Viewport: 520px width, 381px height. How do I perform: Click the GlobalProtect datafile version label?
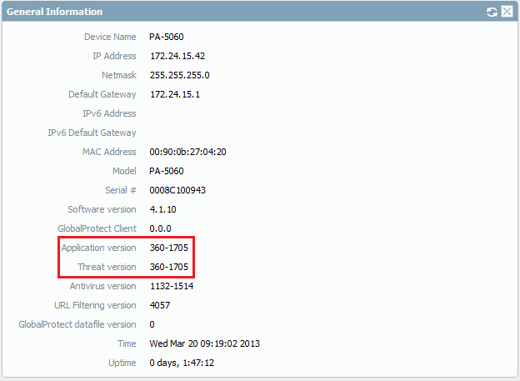point(77,324)
